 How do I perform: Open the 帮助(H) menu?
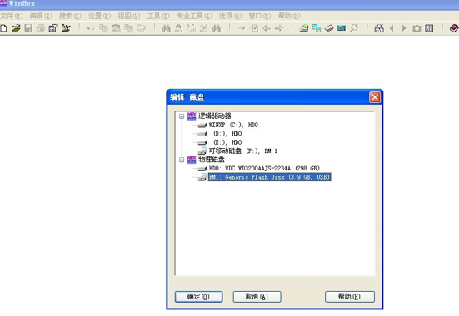[289, 16]
